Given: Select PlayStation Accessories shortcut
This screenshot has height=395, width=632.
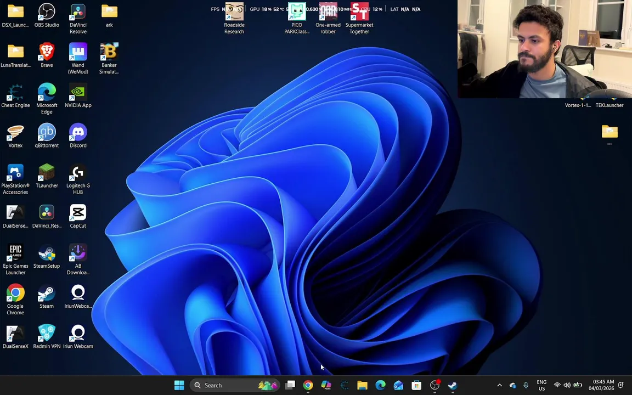Looking at the screenshot, I should pyautogui.click(x=15, y=180).
